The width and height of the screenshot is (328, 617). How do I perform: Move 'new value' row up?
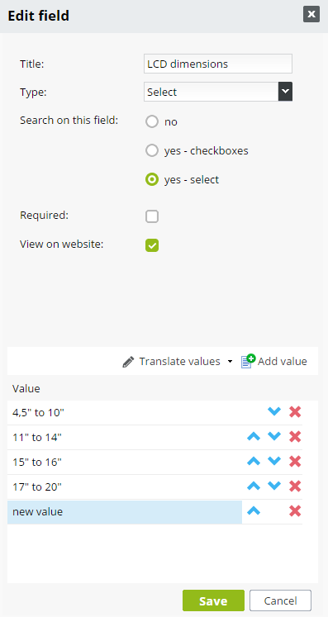254,511
